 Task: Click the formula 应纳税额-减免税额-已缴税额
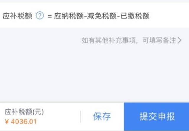coord(102,16)
